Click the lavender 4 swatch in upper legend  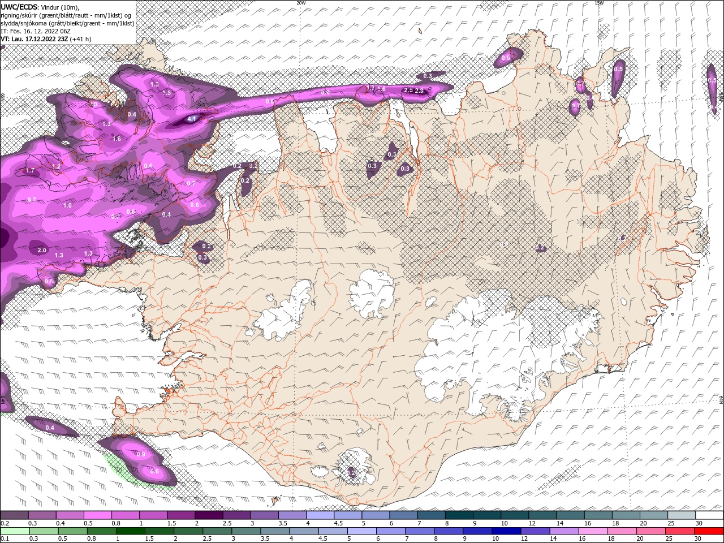(x=320, y=515)
